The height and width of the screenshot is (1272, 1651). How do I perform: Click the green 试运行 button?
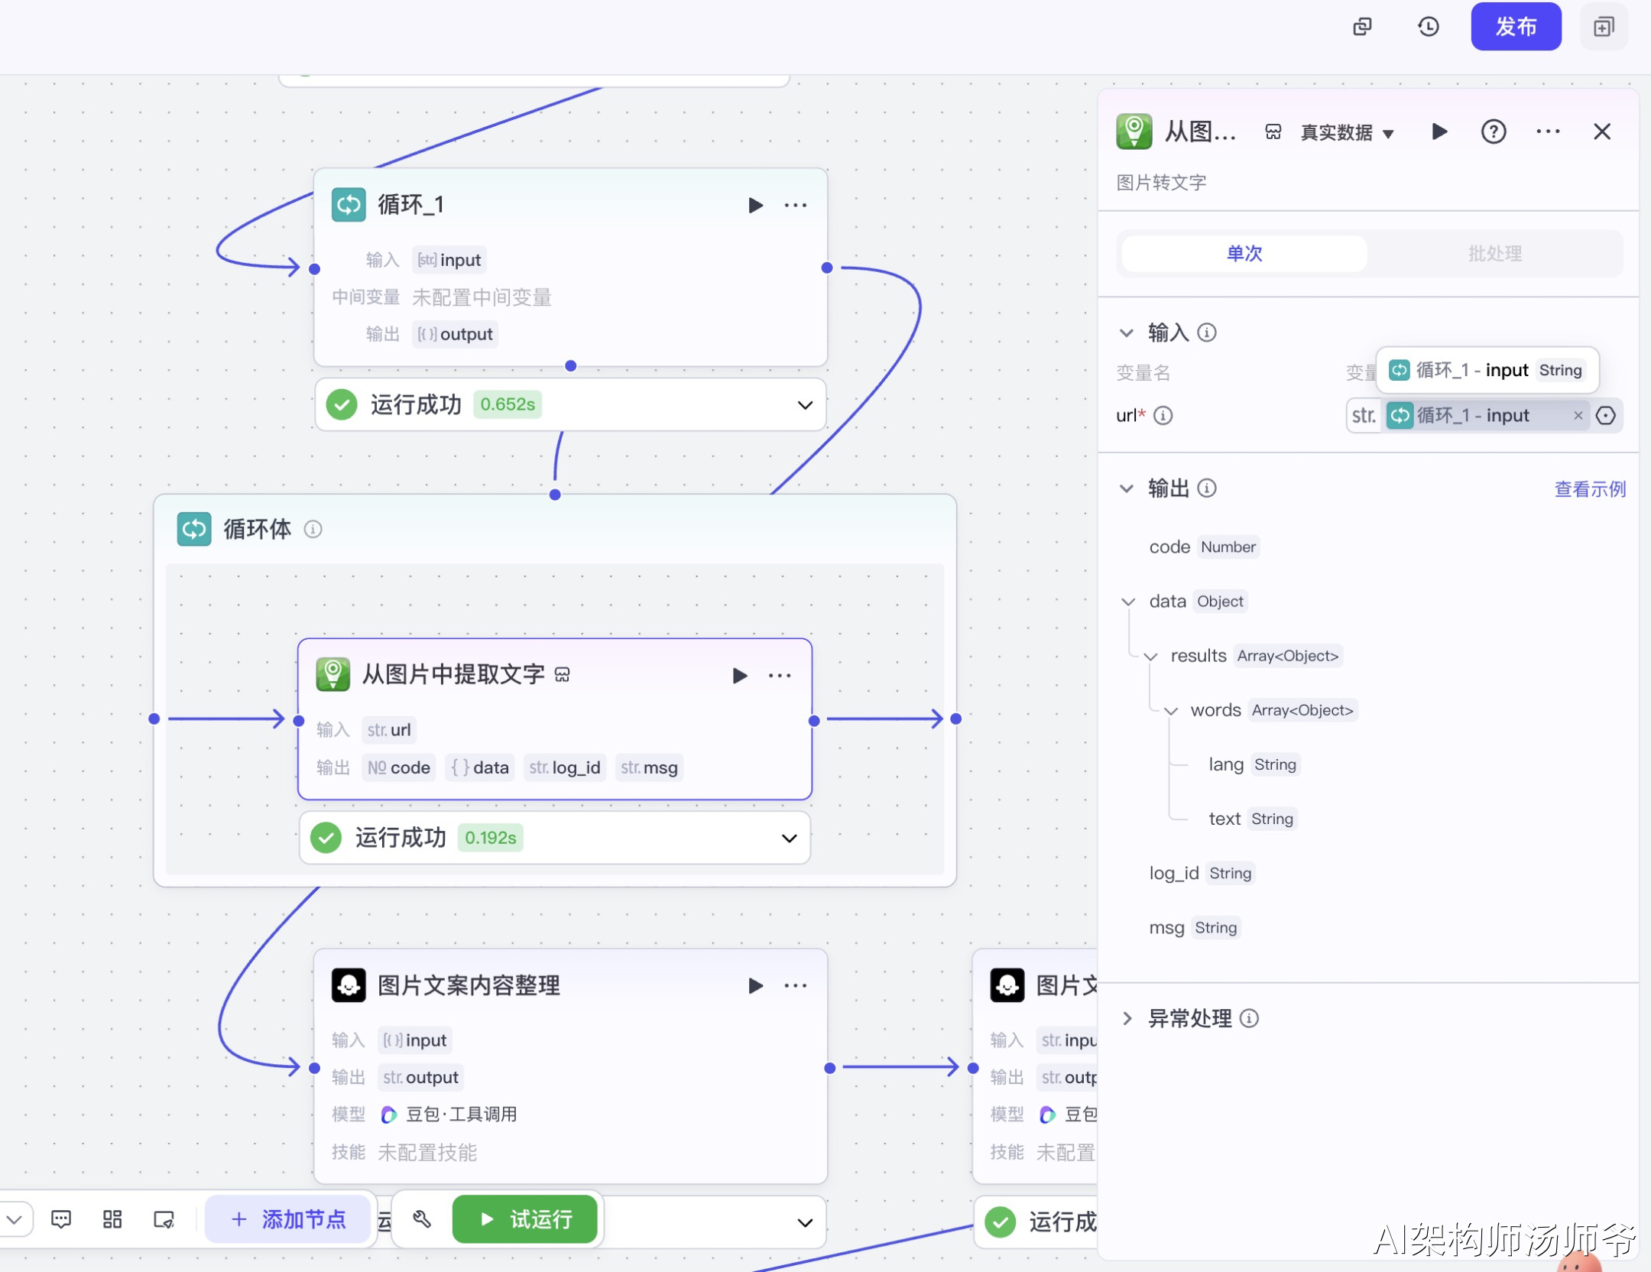(524, 1219)
